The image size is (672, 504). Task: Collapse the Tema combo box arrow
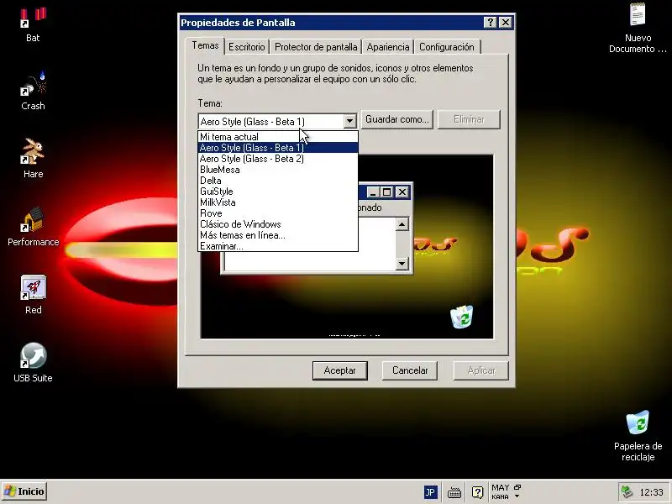(349, 121)
